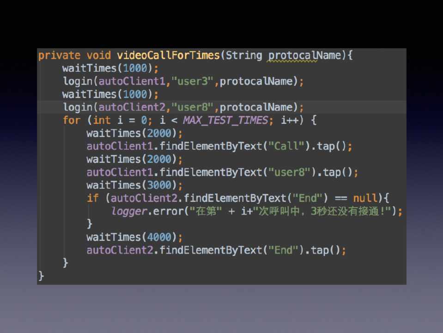
Task: Click the String parameter type
Action: pyautogui.click(x=243, y=55)
